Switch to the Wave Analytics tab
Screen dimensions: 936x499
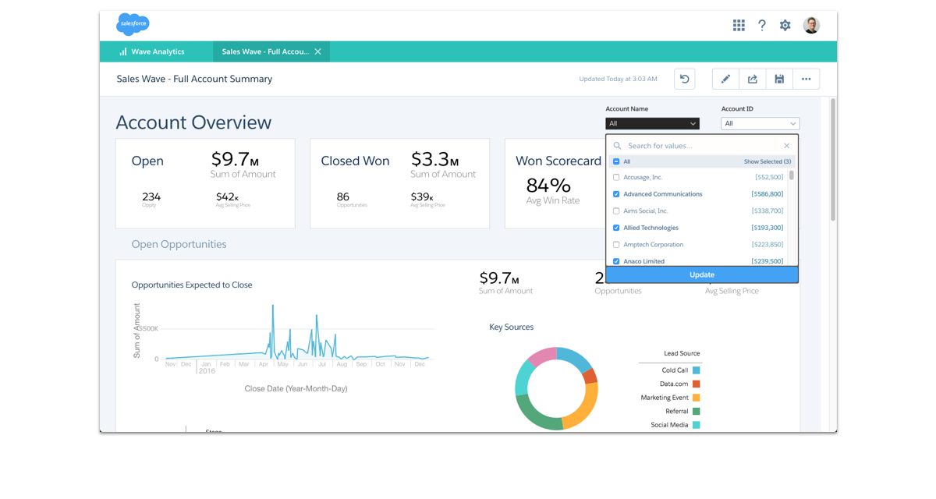coord(157,52)
